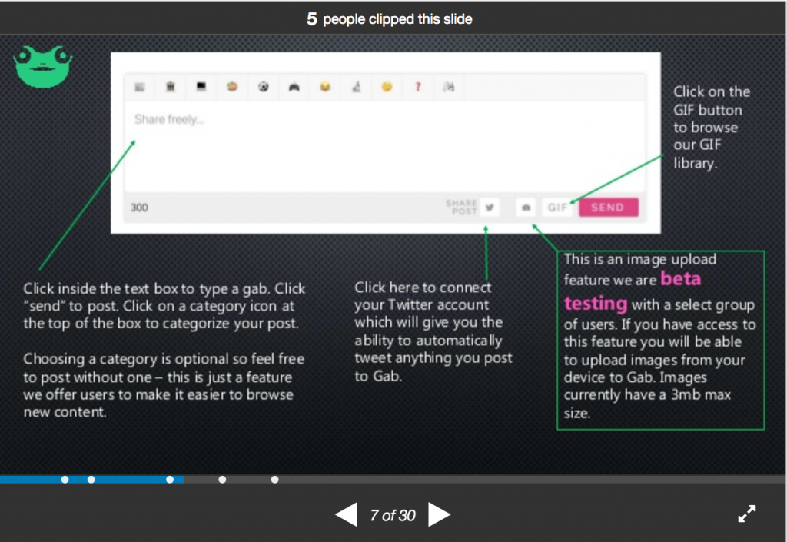Click the '7 of 30' slide counter
This screenshot has width=787, height=542.
pos(393,515)
